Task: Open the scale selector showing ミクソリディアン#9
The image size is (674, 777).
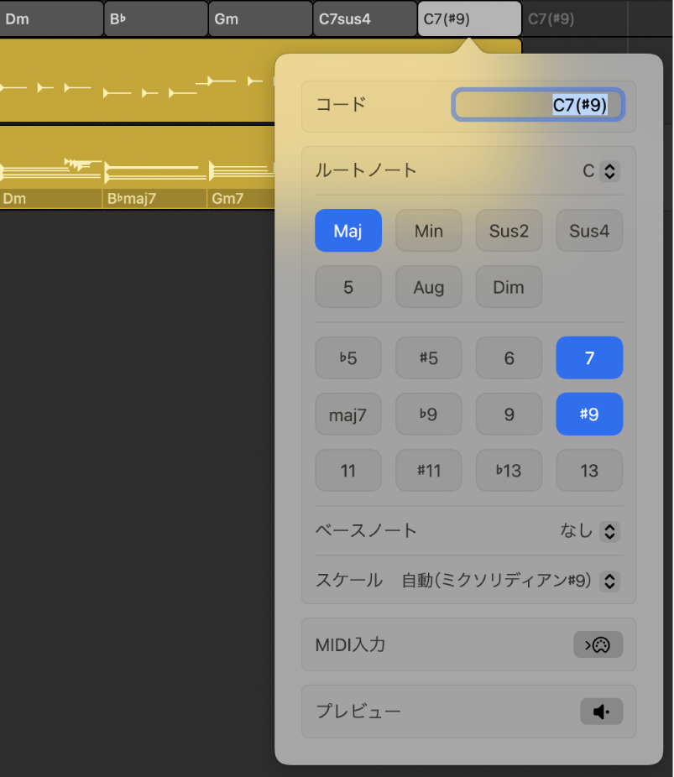Action: [x=609, y=581]
